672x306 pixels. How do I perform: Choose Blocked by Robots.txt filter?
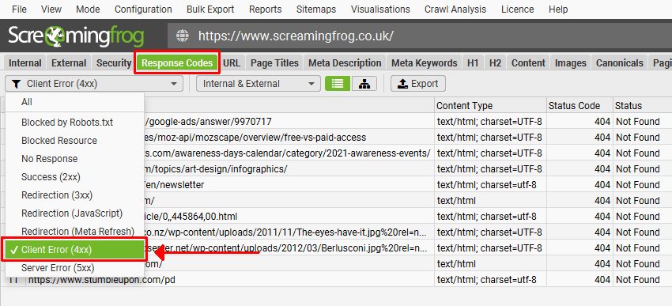click(x=74, y=123)
